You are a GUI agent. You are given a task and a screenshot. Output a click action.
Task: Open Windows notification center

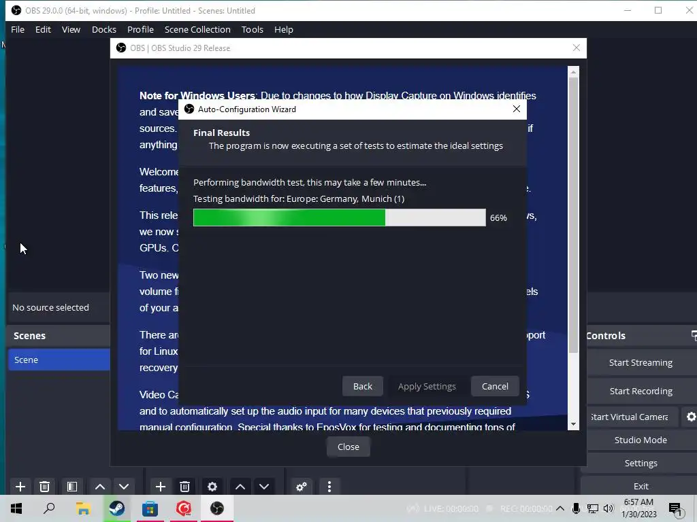pyautogui.click(x=676, y=510)
